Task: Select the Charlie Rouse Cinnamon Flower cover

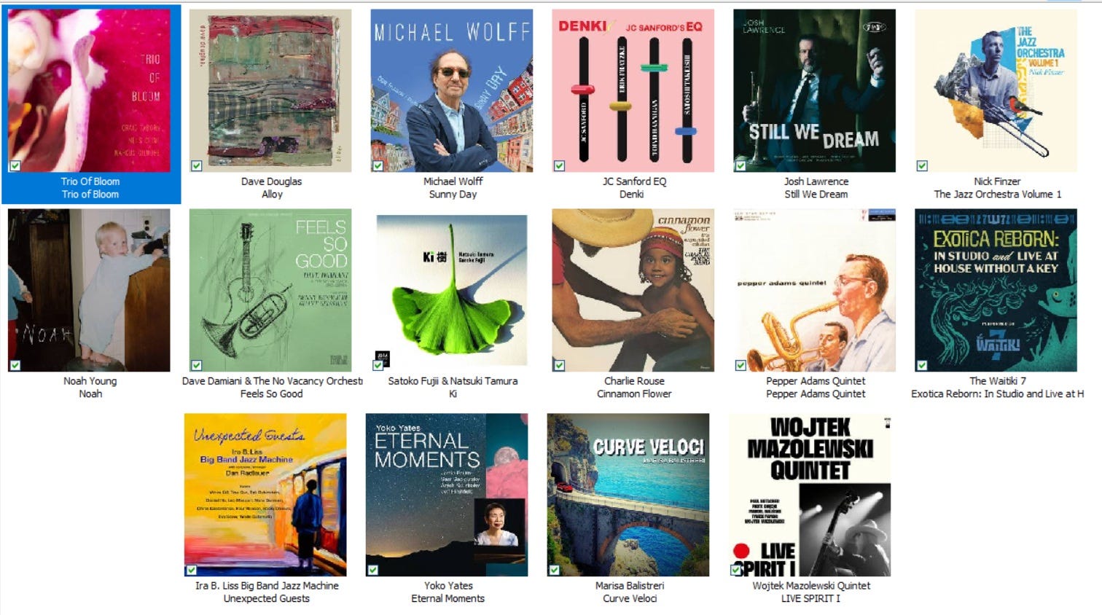Action: coord(633,290)
